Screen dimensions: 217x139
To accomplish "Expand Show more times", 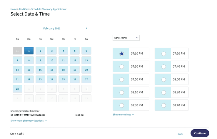I will click(123, 115).
